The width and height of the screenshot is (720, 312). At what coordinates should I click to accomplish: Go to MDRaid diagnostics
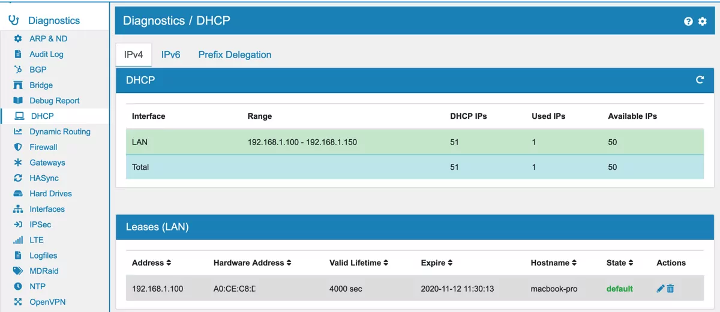(44, 271)
